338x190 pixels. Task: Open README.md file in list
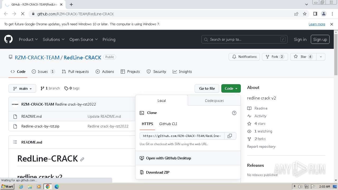pyautogui.click(x=31, y=116)
